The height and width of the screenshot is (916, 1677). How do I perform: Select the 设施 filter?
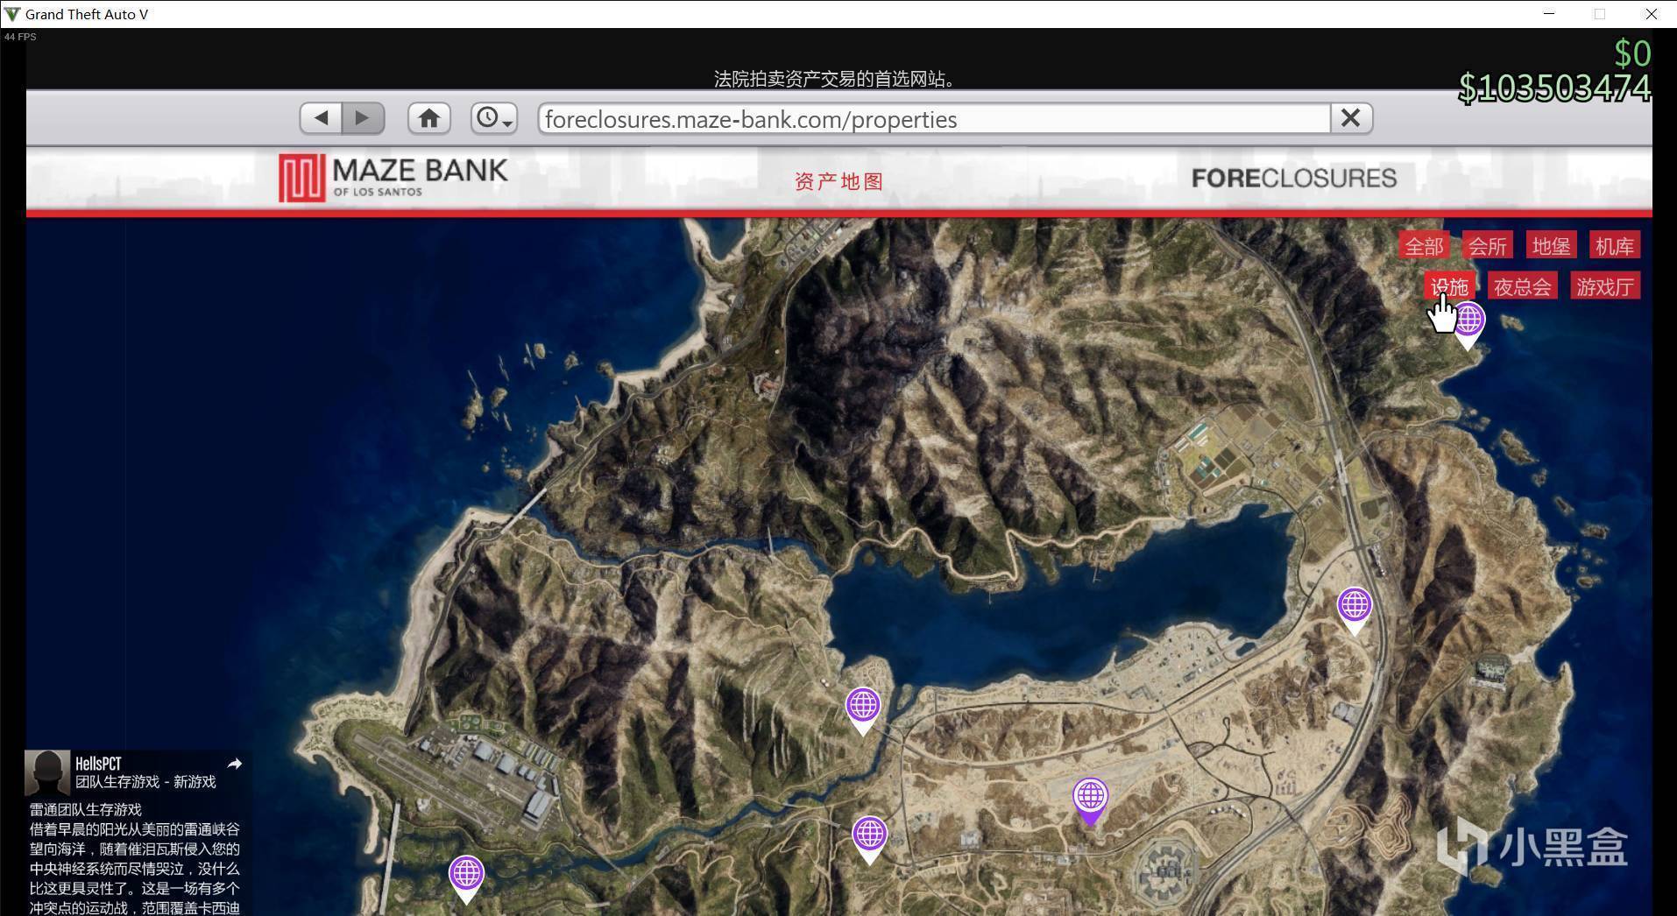(x=1449, y=286)
